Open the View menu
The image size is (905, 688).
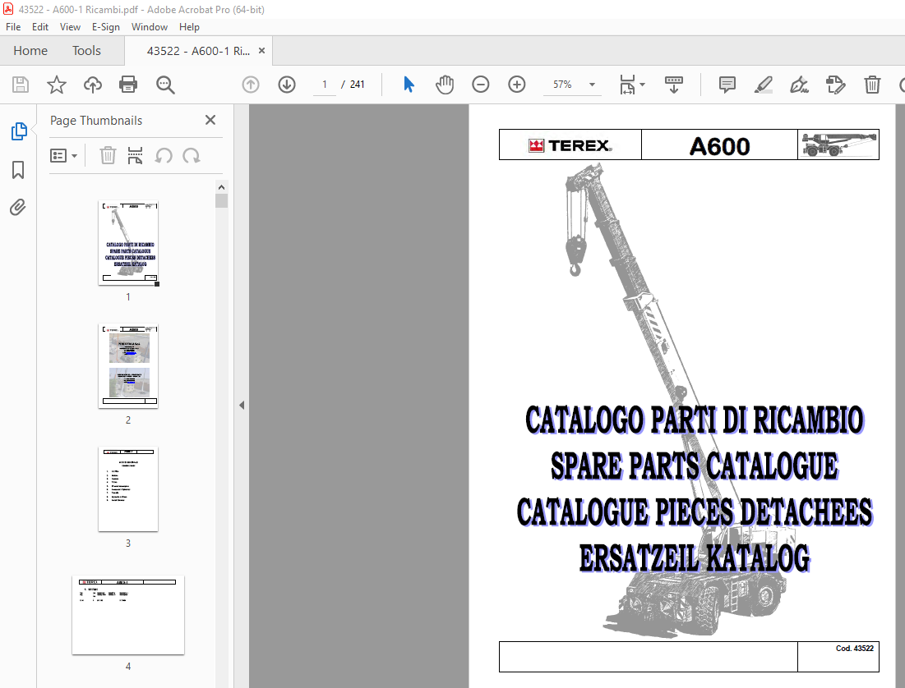(x=70, y=27)
